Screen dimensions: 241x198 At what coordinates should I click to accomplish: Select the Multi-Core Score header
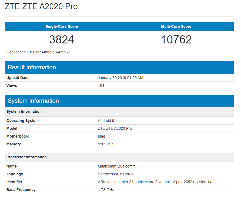[176, 26]
